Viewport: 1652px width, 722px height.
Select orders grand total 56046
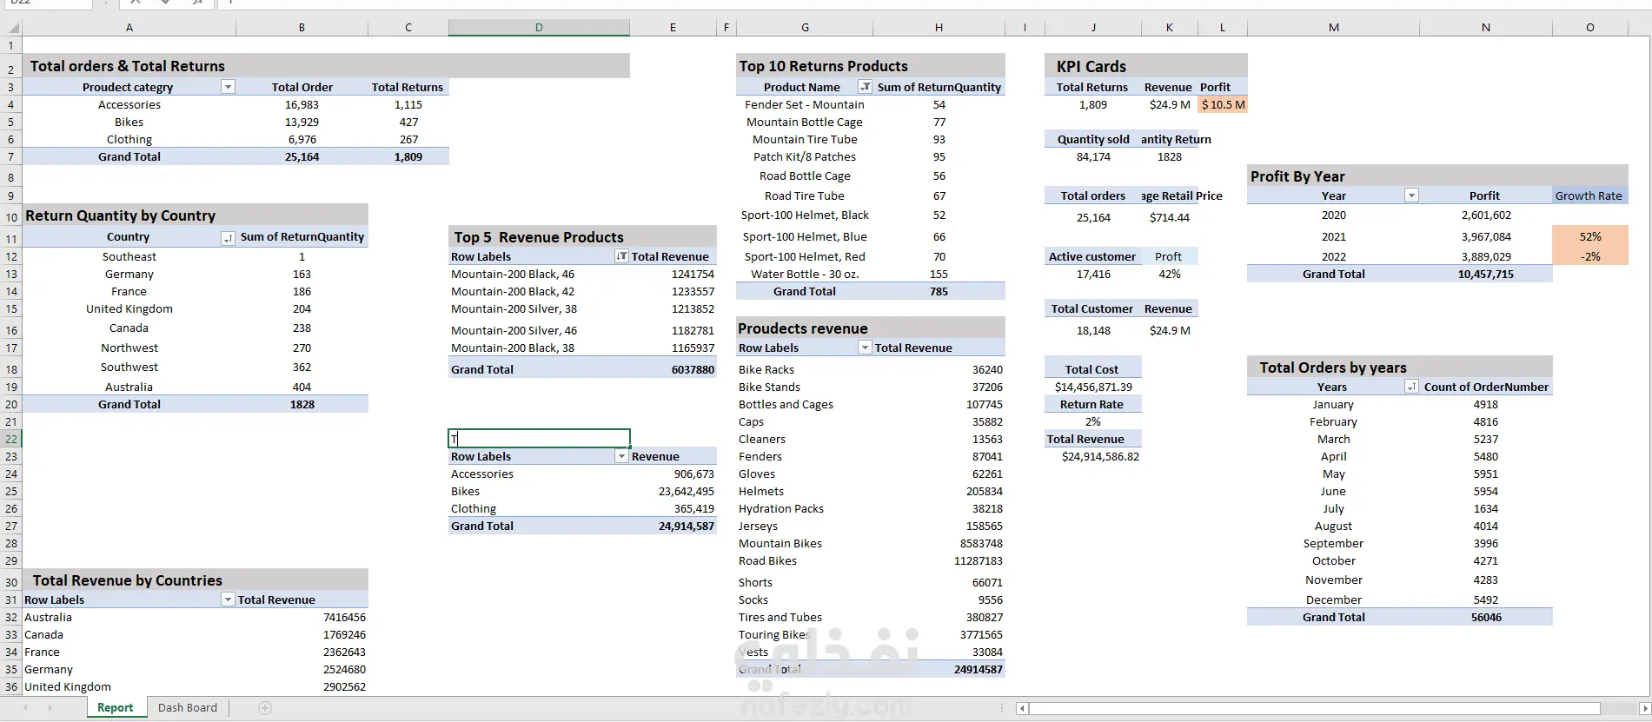click(x=1486, y=617)
